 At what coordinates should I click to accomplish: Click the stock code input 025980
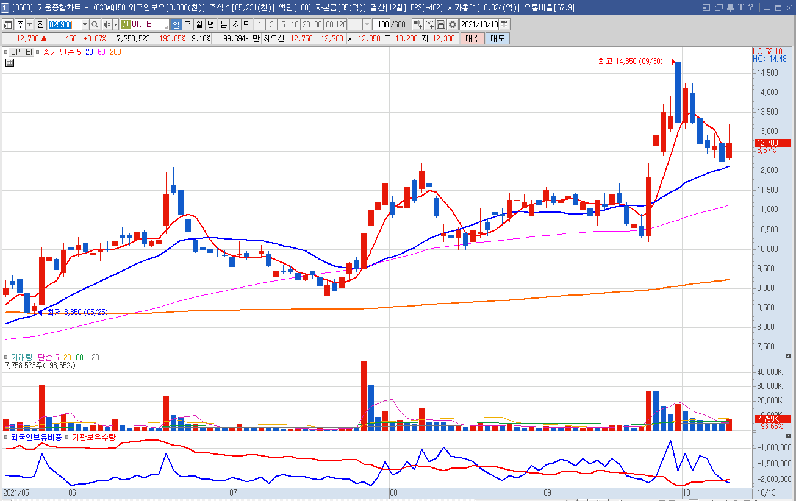coord(64,24)
